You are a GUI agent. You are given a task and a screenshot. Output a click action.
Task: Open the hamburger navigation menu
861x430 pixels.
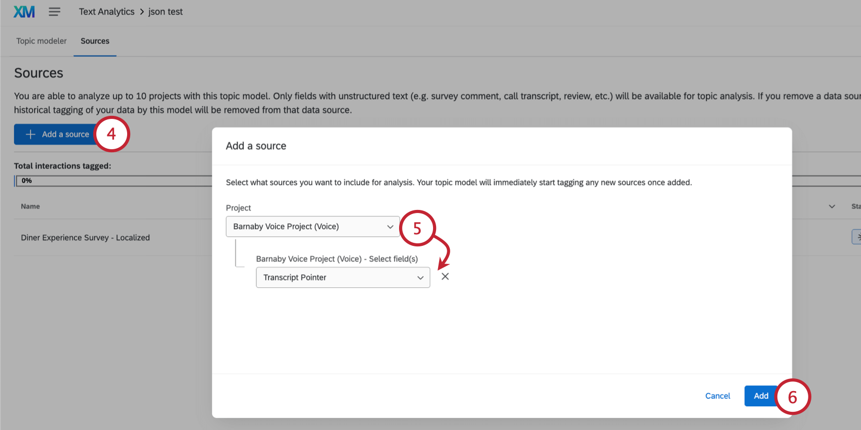click(x=55, y=12)
